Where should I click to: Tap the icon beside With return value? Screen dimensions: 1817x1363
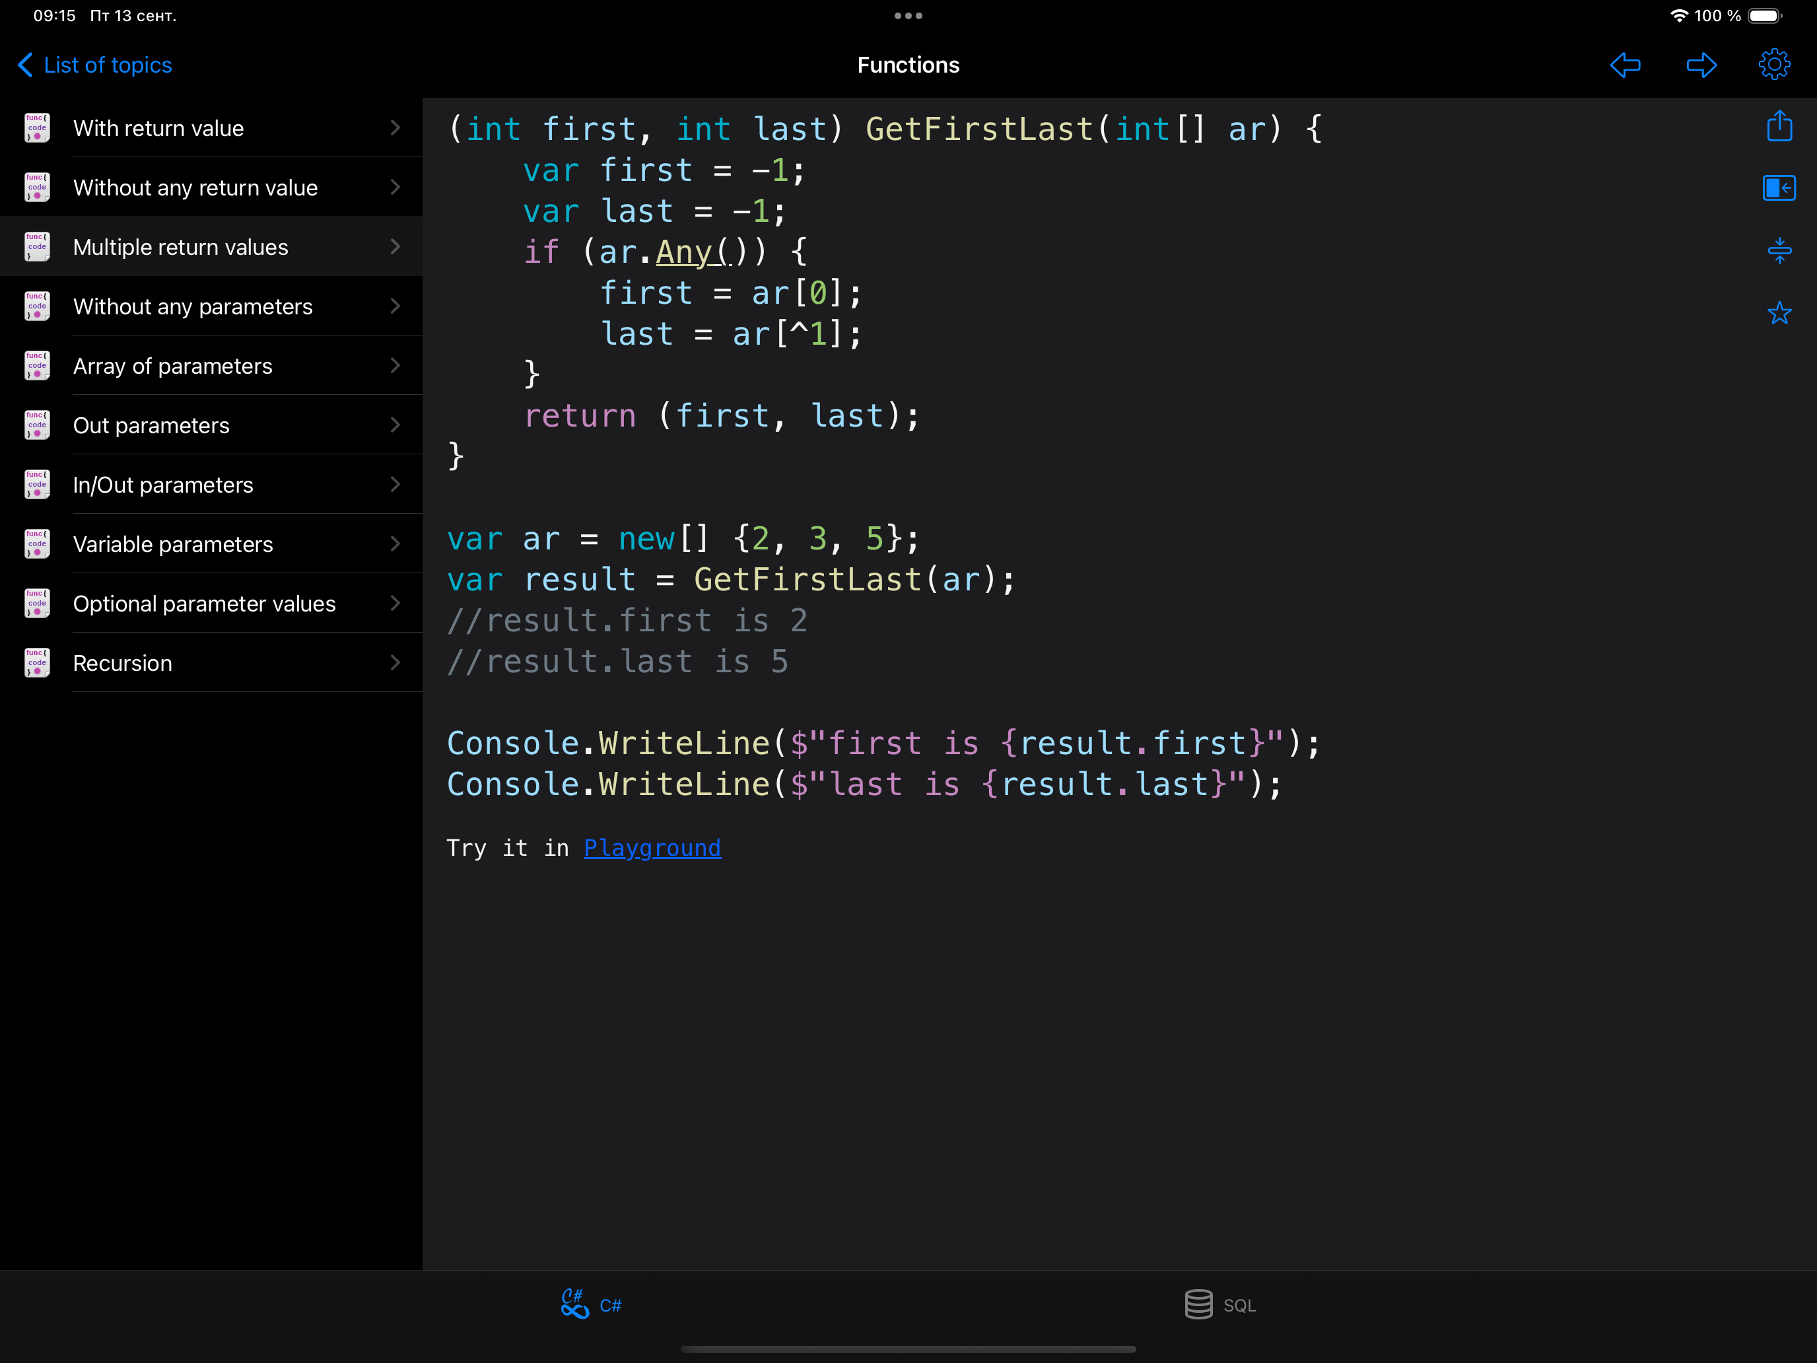[37, 127]
